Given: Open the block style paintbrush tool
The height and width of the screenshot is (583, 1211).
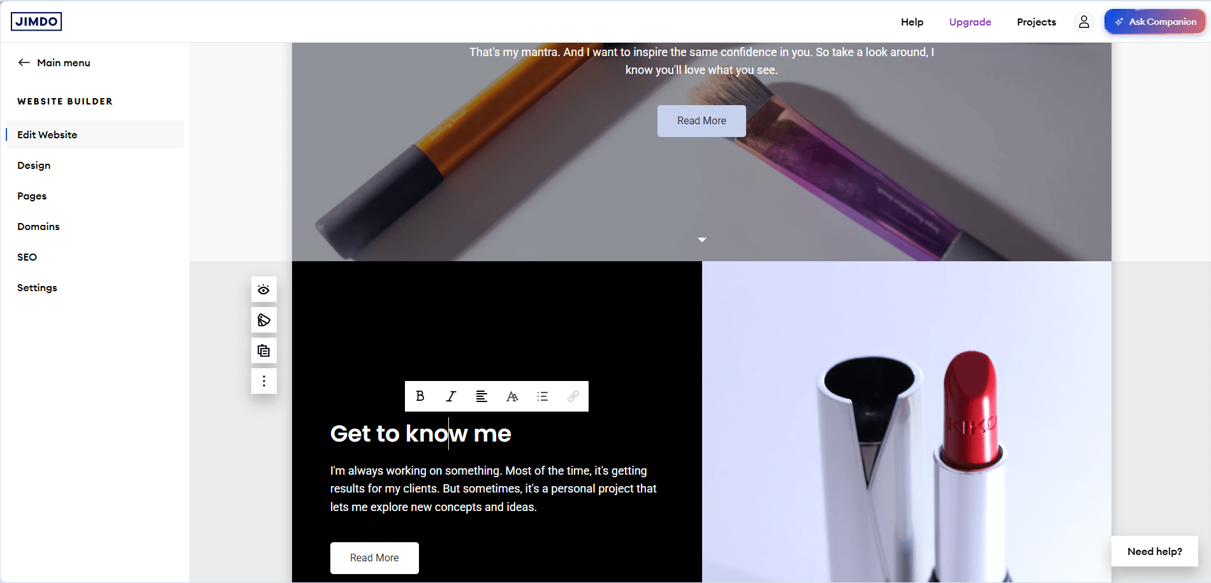Looking at the screenshot, I should 264,320.
